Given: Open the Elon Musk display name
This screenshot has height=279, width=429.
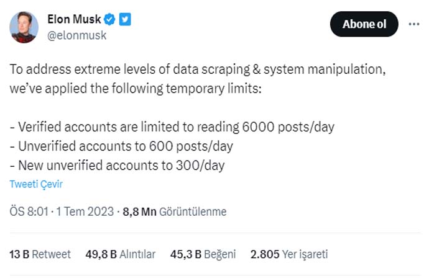Looking at the screenshot, I should click(74, 19).
